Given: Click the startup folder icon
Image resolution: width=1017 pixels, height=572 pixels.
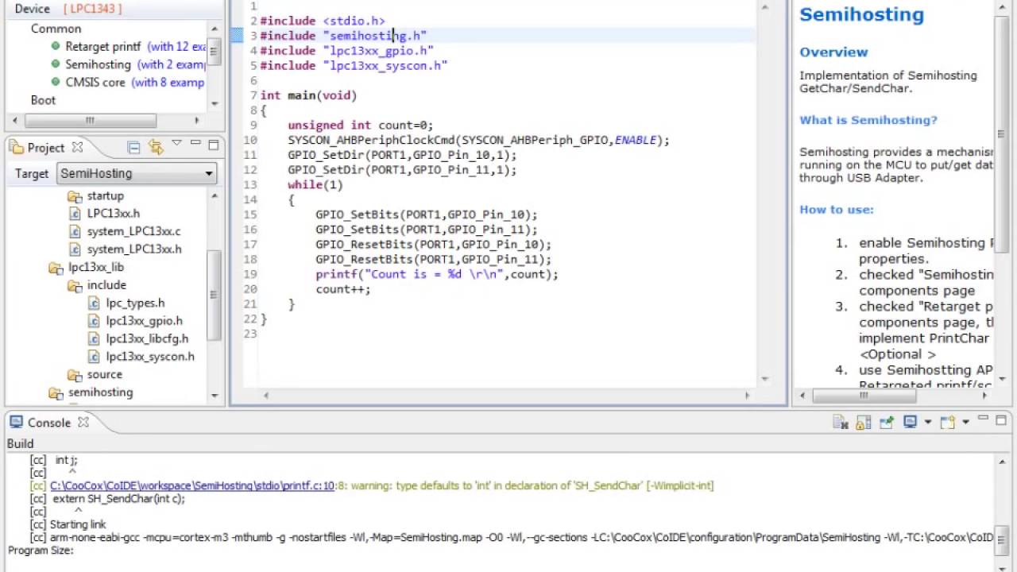Looking at the screenshot, I should pos(75,196).
